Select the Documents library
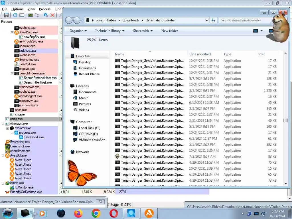Viewport: 292px width, 219px height. click(88, 92)
